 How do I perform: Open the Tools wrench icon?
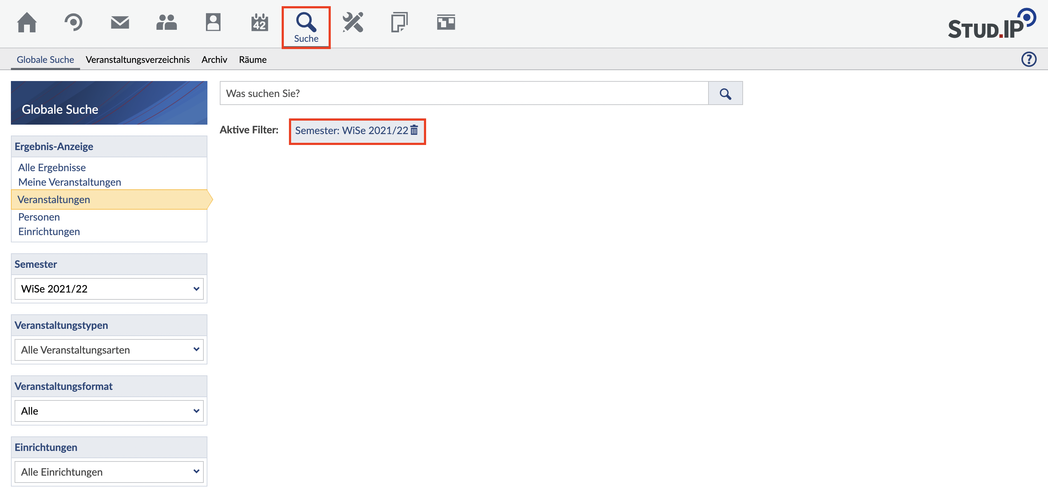pyautogui.click(x=352, y=23)
